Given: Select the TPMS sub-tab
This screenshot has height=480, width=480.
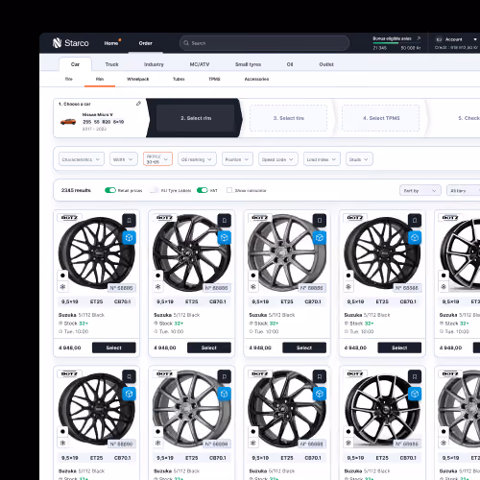Looking at the screenshot, I should [214, 79].
